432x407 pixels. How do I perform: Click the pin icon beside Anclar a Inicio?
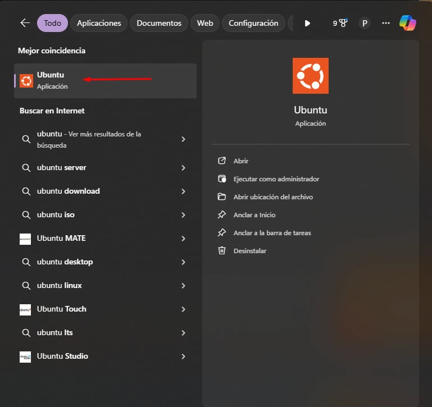click(222, 215)
